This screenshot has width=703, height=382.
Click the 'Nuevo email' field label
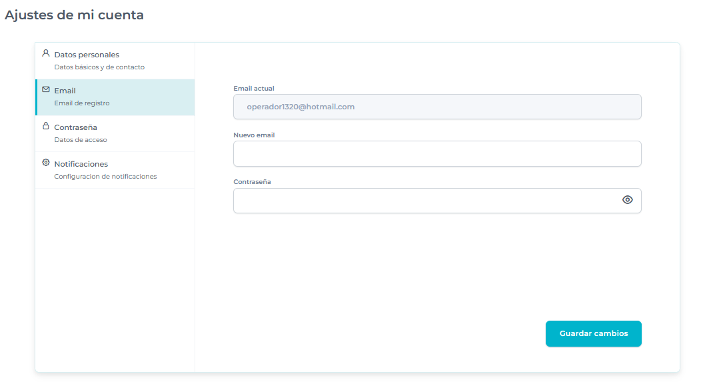[x=254, y=135]
